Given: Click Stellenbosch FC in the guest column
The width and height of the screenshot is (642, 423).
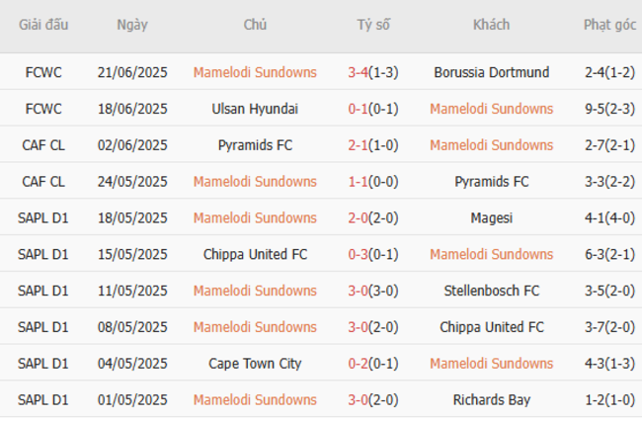Looking at the screenshot, I should (x=491, y=291).
